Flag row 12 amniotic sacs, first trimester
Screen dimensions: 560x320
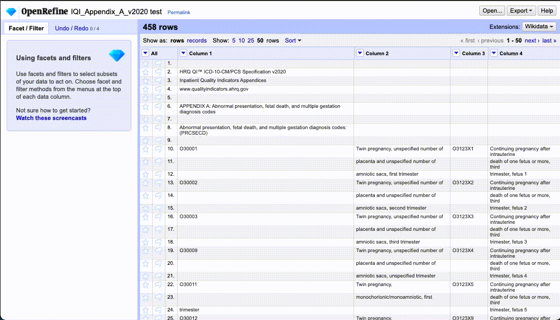coord(158,175)
